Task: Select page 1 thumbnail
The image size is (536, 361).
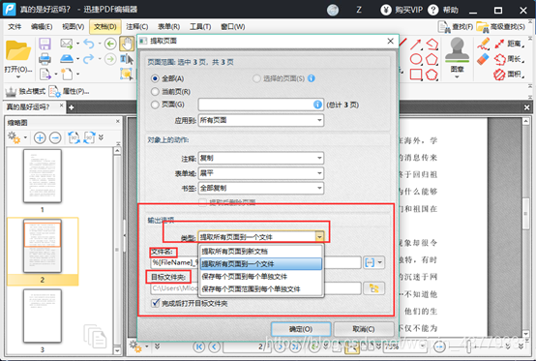Action: click(43, 176)
